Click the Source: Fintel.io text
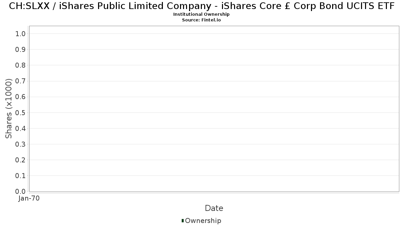Image resolution: width=403 pixels, height=226 pixels. [x=201, y=20]
